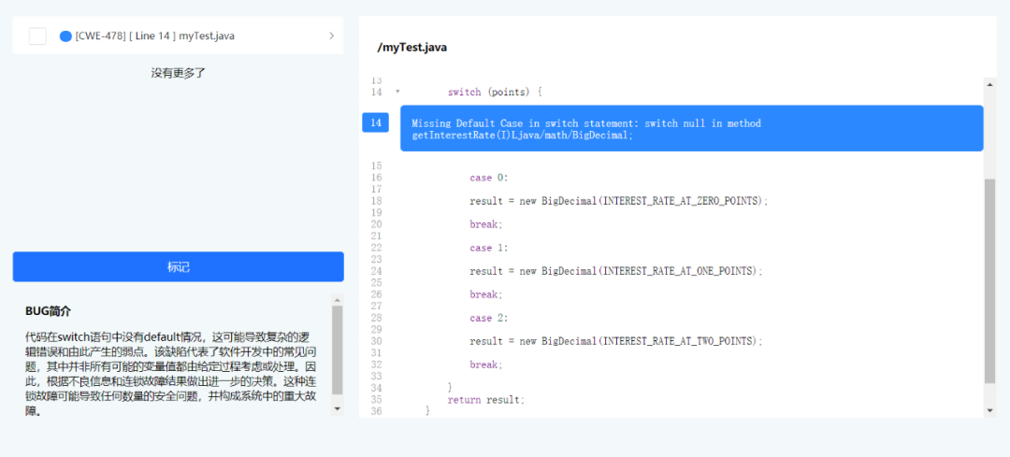This screenshot has height=457, width=1010.
Task: Click the INTEREST_RATE_AT_ZERO_POINTS code line
Action: pyautogui.click(x=618, y=201)
